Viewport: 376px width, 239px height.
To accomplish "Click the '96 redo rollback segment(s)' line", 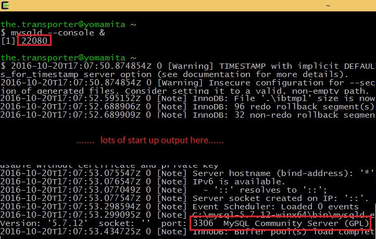I will pos(188,107).
